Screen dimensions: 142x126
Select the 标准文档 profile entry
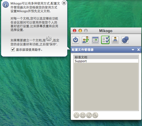pos(106,57)
